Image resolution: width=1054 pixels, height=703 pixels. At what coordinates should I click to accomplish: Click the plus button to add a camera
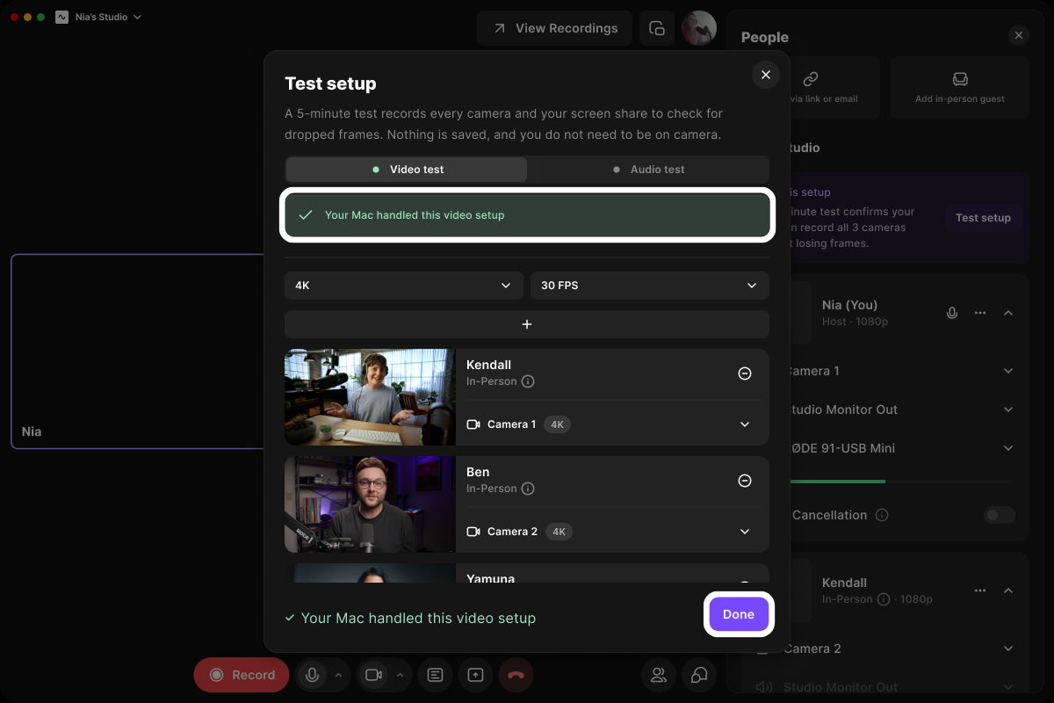click(x=527, y=324)
